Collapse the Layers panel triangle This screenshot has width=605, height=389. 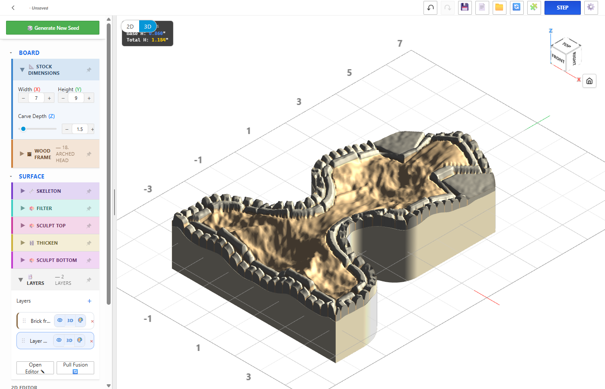click(20, 280)
